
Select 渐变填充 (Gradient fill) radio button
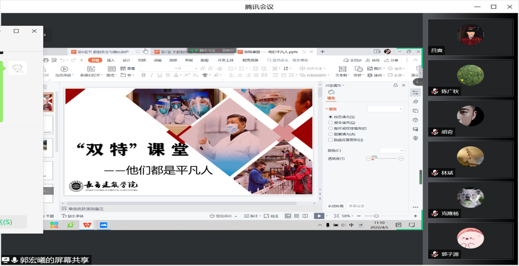click(330, 122)
